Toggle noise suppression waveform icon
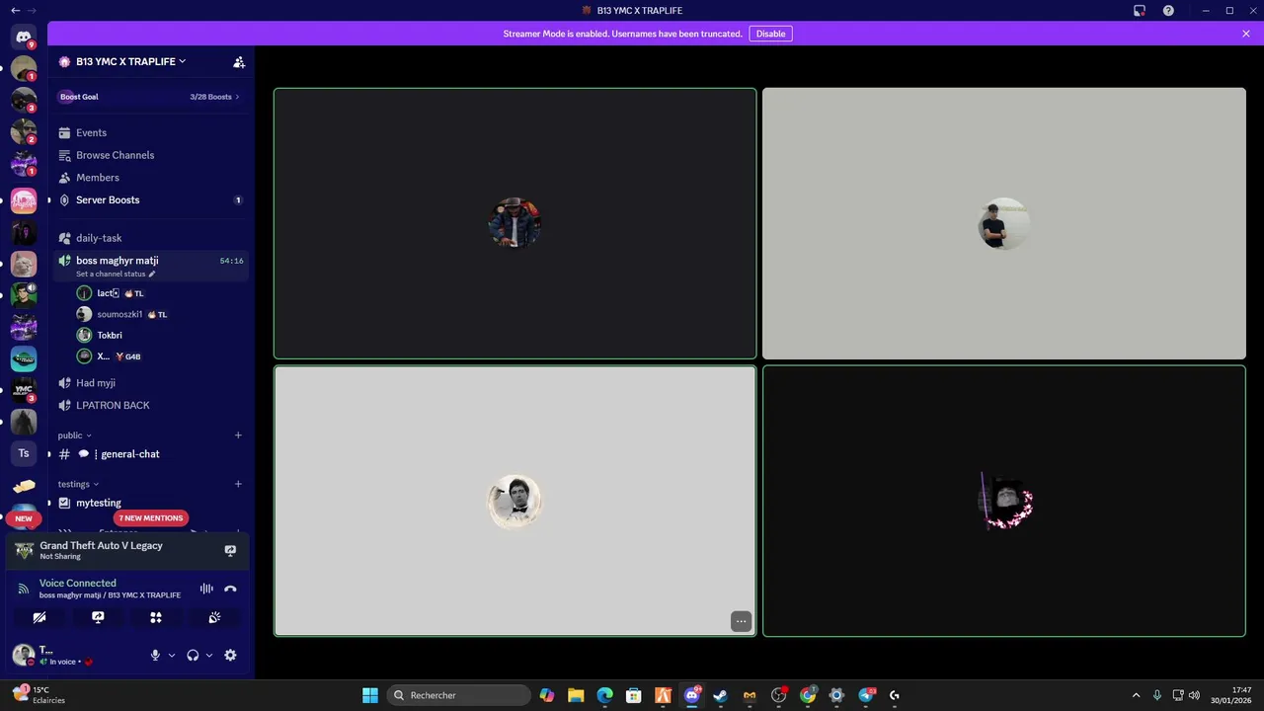Image resolution: width=1264 pixels, height=711 pixels. 206,589
